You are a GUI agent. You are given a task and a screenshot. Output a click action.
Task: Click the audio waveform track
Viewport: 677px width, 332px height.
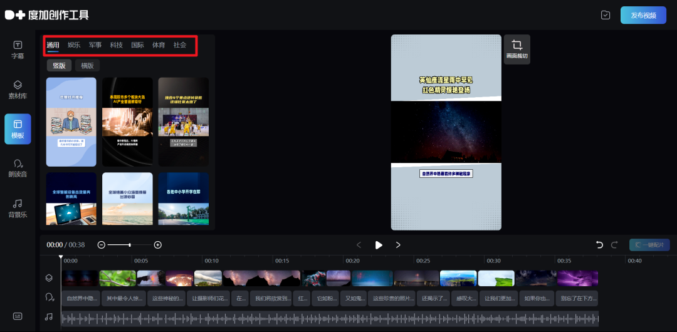click(330, 319)
